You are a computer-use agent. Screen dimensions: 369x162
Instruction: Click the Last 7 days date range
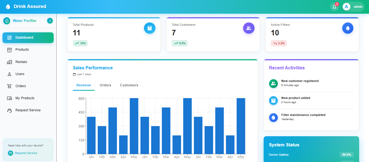tap(82, 74)
